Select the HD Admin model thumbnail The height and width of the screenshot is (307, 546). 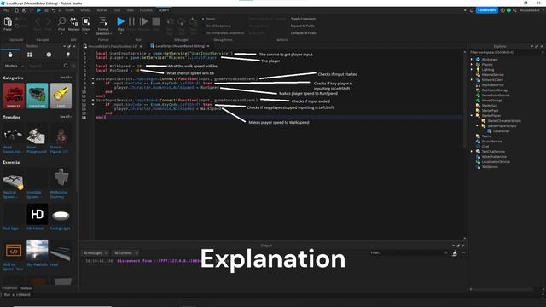38,214
